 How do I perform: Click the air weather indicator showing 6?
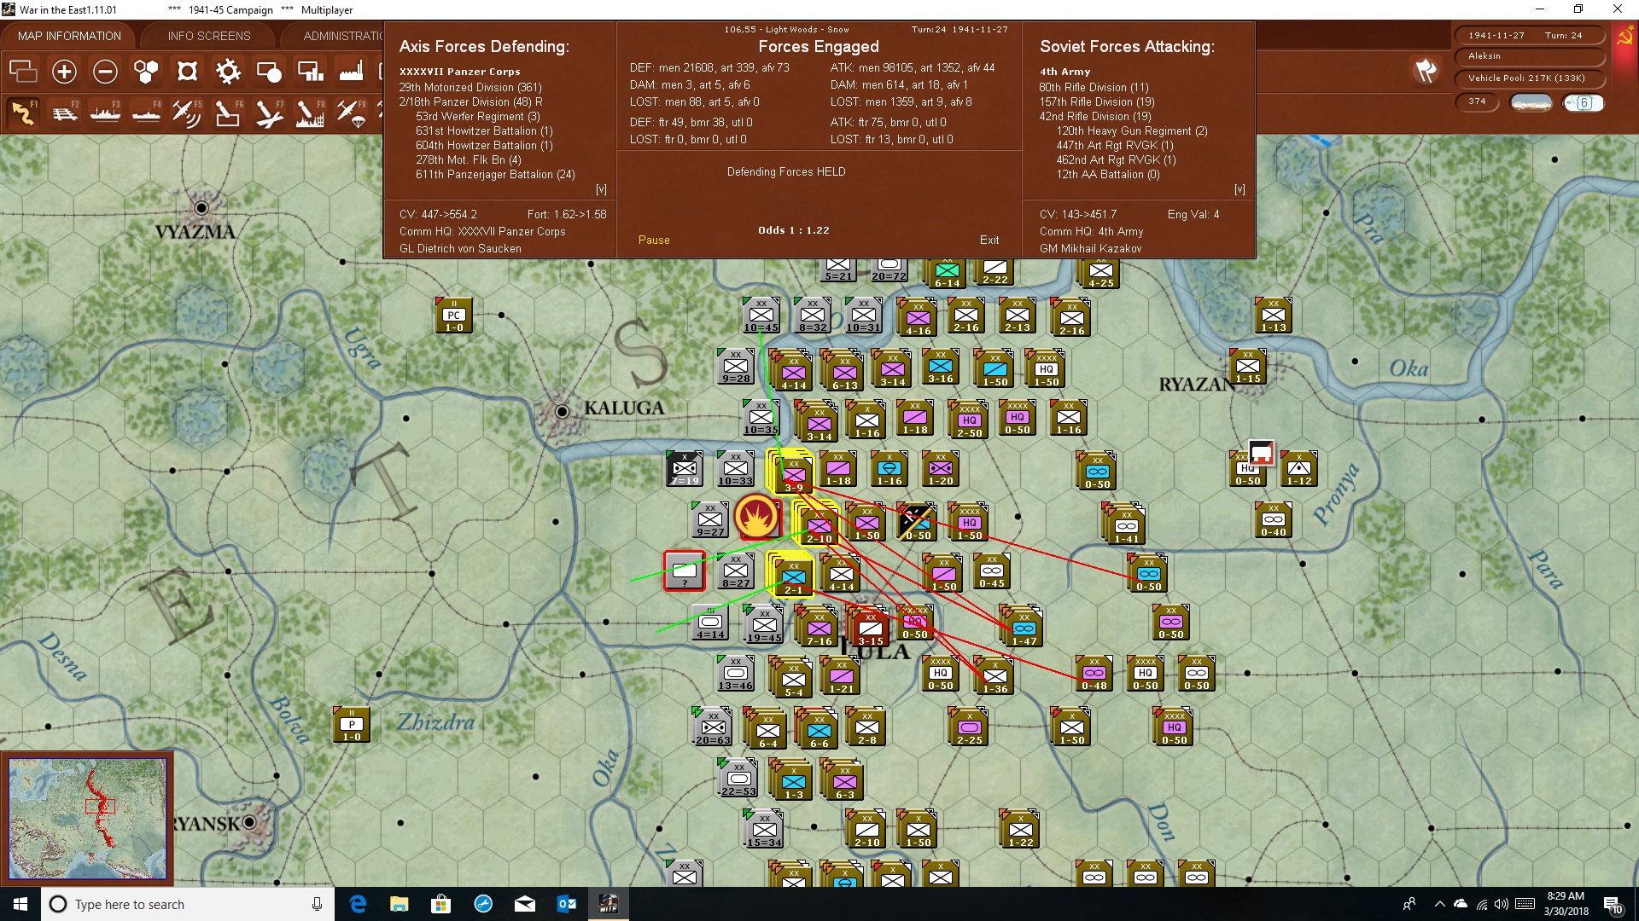pyautogui.click(x=1584, y=103)
